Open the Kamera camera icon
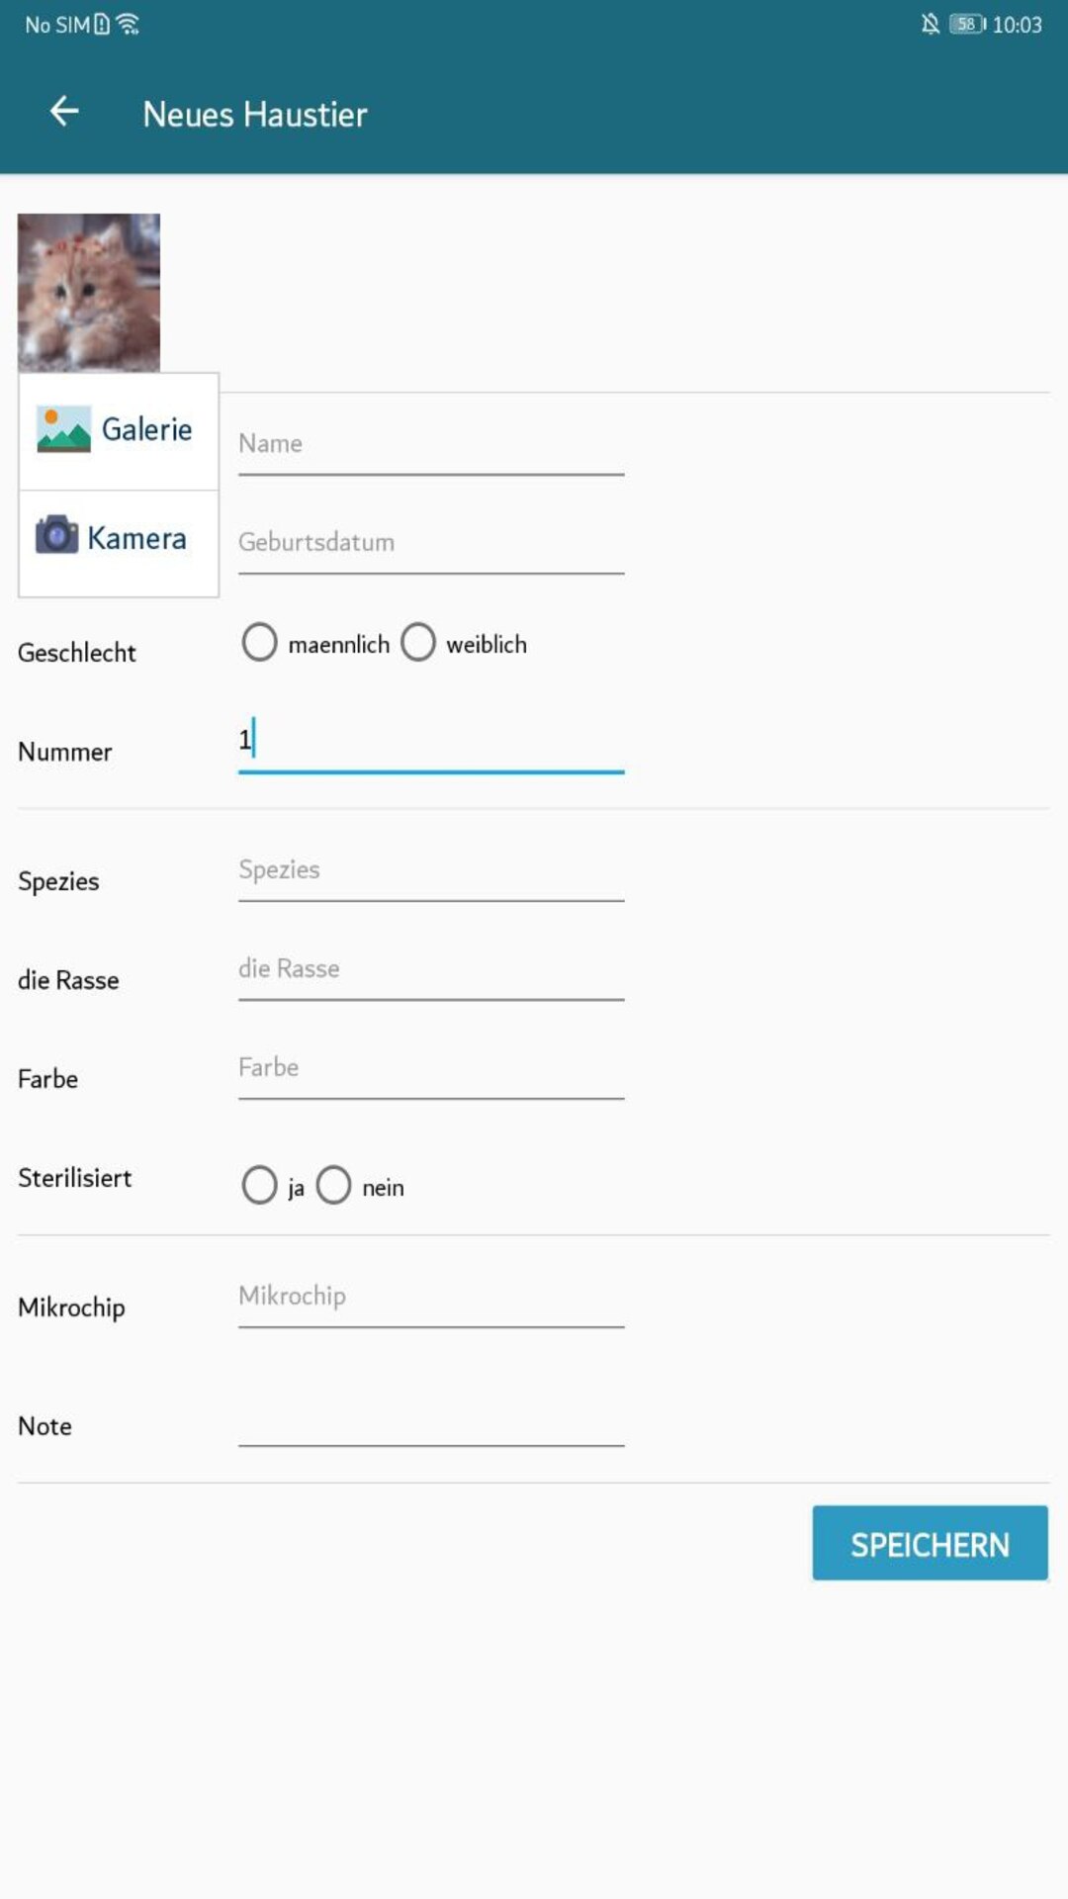Image resolution: width=1068 pixels, height=1899 pixels. [x=56, y=535]
